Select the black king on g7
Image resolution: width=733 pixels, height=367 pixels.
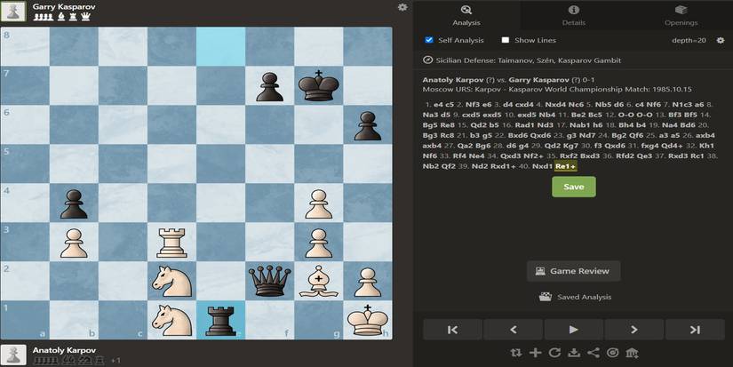click(x=318, y=85)
